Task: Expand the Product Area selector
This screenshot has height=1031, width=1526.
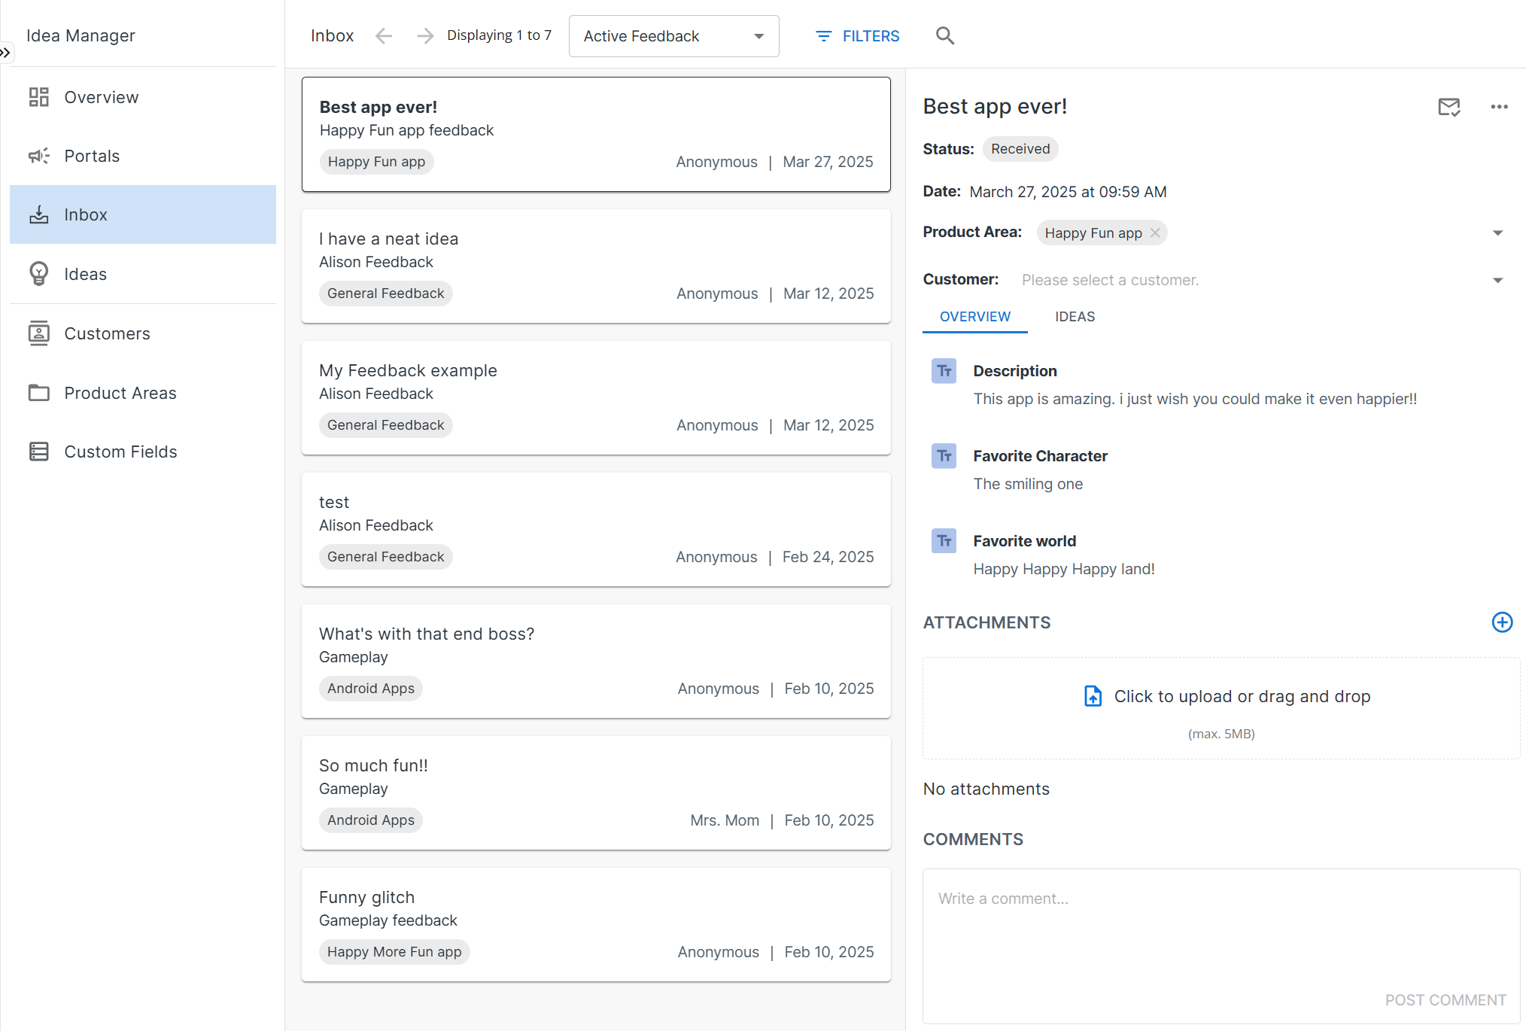Action: point(1498,233)
